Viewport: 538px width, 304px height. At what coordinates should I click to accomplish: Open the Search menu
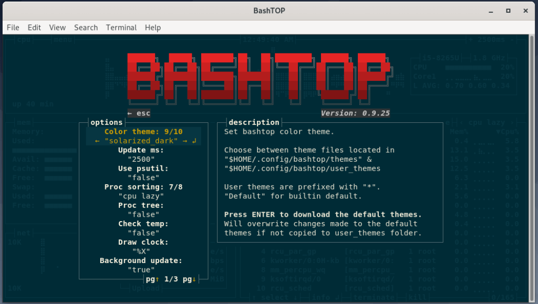pos(86,27)
